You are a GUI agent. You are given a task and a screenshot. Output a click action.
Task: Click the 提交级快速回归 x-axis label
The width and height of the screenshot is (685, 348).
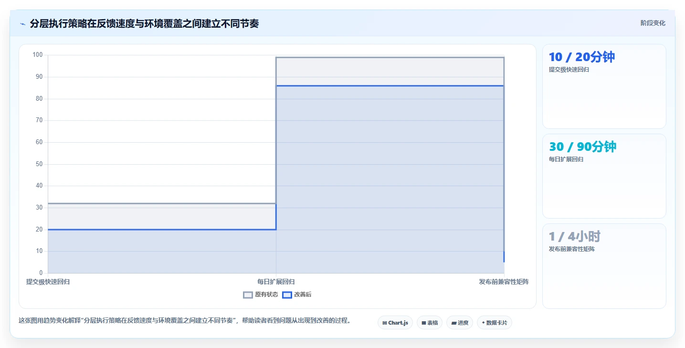48,282
